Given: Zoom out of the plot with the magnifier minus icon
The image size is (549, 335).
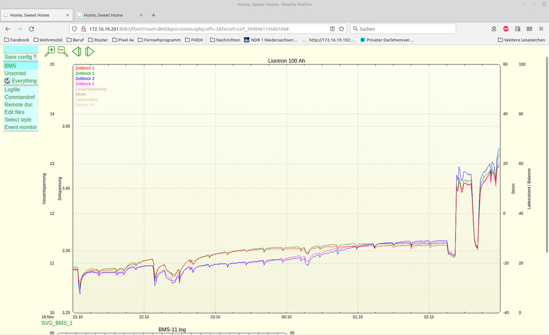Looking at the screenshot, I should 63,51.
